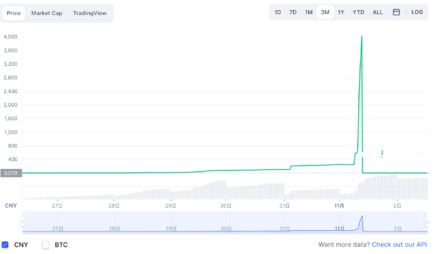The image size is (434, 254).
Task: Select the 3M time range
Action: 325,12
